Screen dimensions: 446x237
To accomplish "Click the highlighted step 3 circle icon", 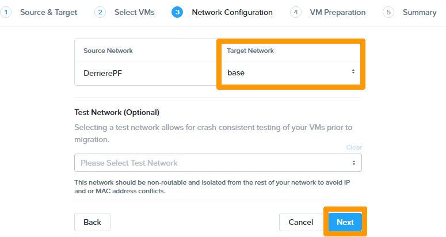I will click(177, 12).
